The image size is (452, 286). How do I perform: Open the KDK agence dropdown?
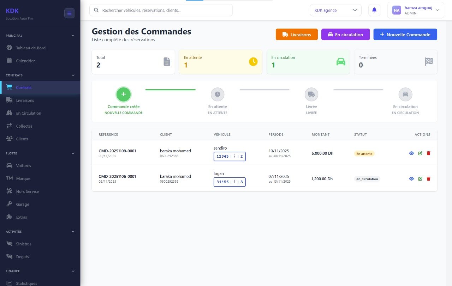[x=335, y=10]
